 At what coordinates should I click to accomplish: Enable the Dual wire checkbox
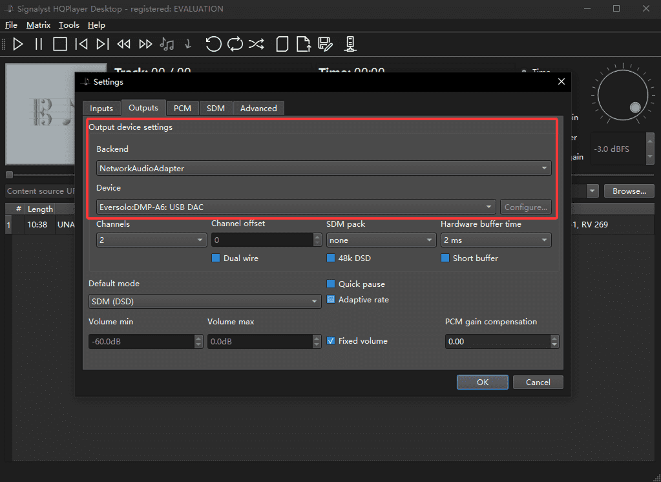point(216,258)
